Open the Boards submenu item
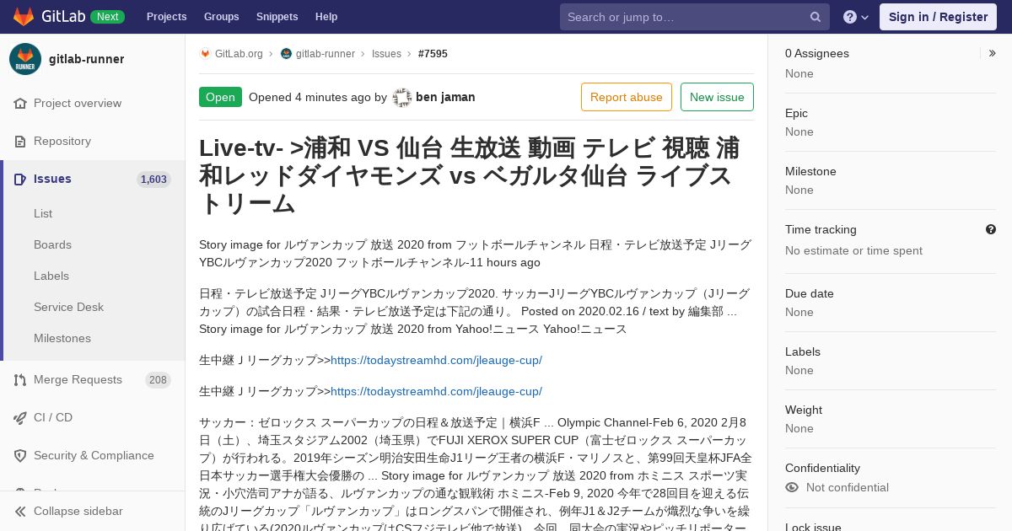The height and width of the screenshot is (531, 1012). pos(52,245)
